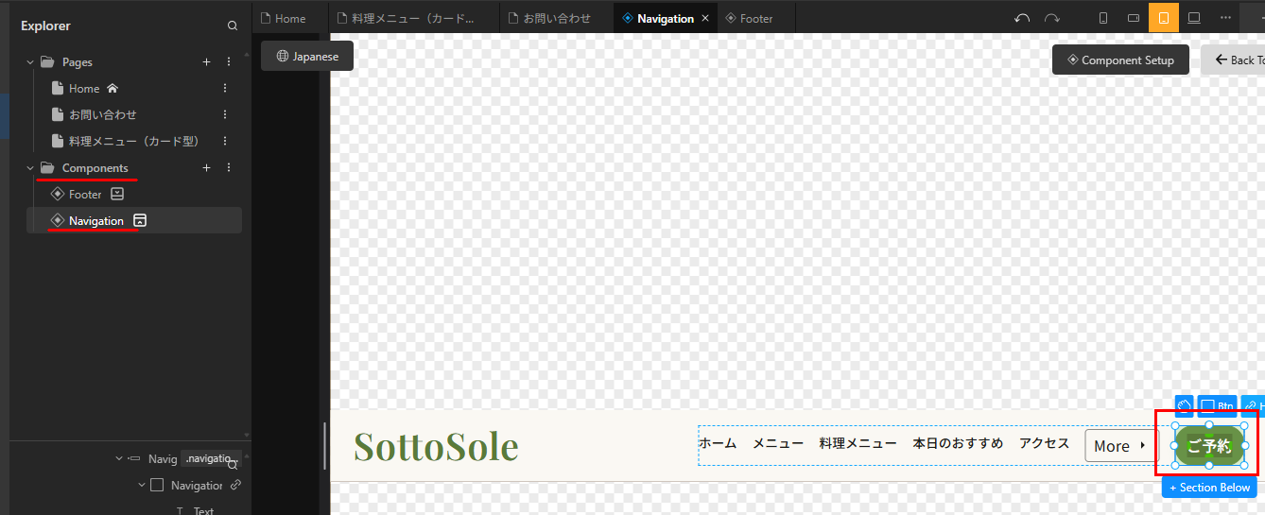Click the メニュー nav link
The height and width of the screenshot is (515, 1265).
(x=778, y=443)
